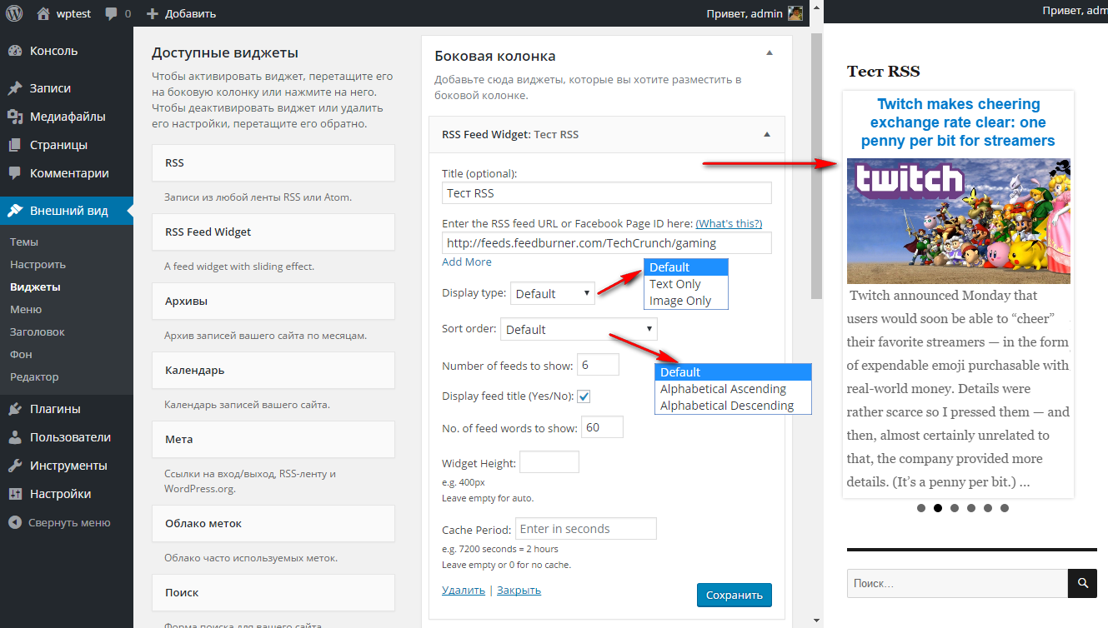Collapse the Боковая колонка panel arrow
The height and width of the screenshot is (628, 1108).
tap(770, 52)
